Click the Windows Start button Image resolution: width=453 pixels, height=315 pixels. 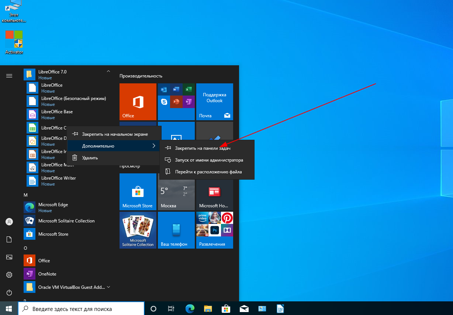[9, 308]
